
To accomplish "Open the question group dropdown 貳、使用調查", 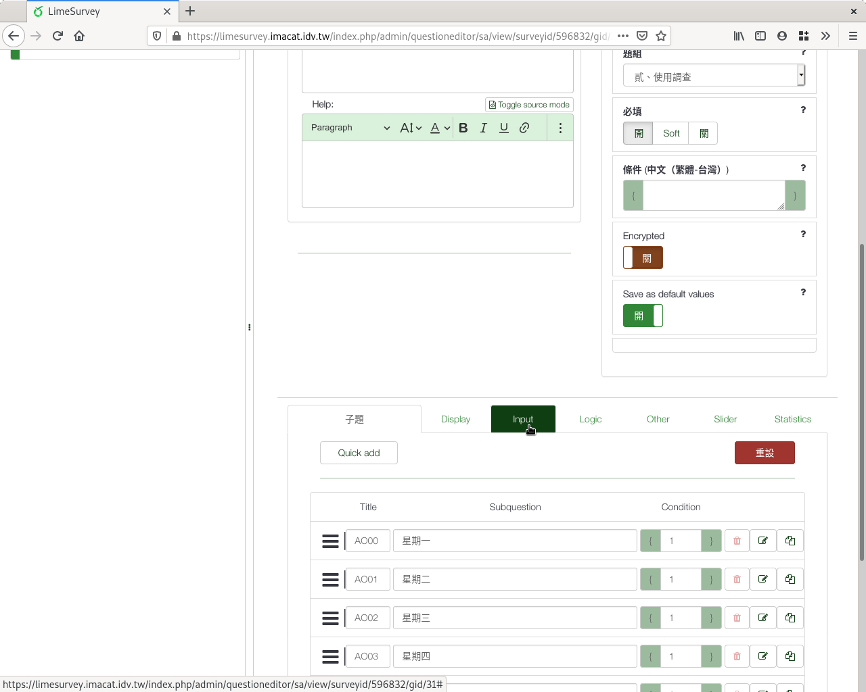I will point(714,76).
